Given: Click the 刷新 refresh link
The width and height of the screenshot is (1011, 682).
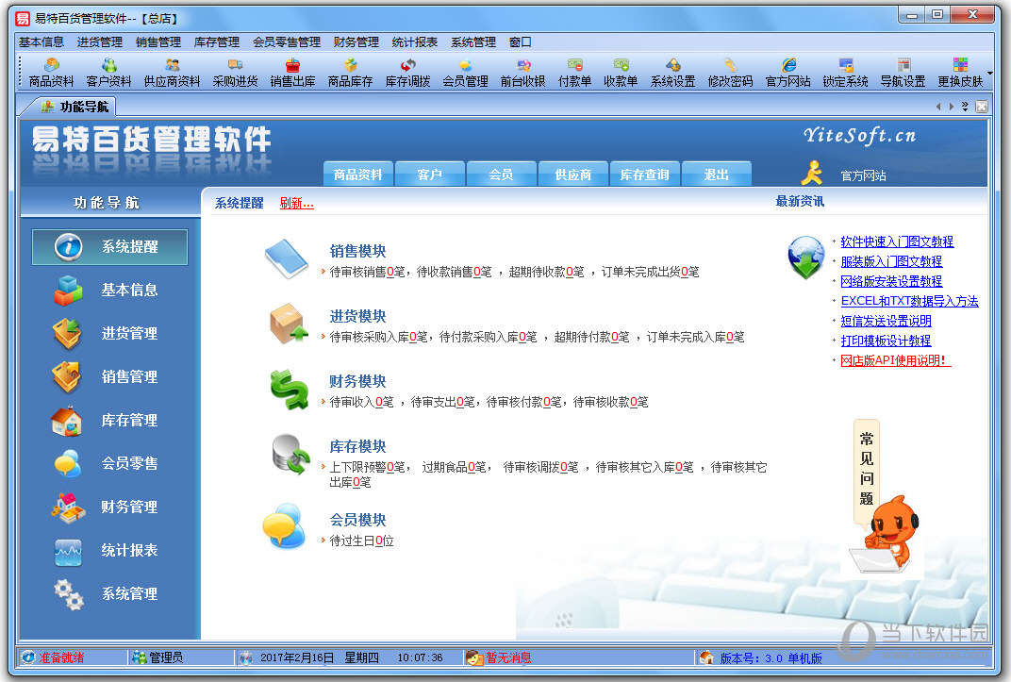Looking at the screenshot, I should tap(296, 203).
